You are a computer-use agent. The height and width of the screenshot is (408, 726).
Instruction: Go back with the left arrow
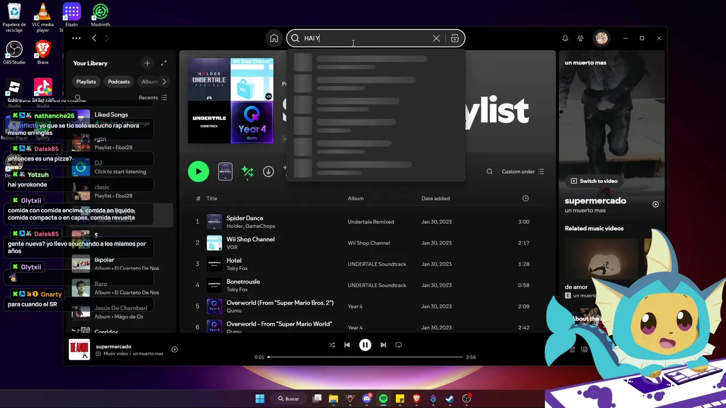pyautogui.click(x=94, y=38)
